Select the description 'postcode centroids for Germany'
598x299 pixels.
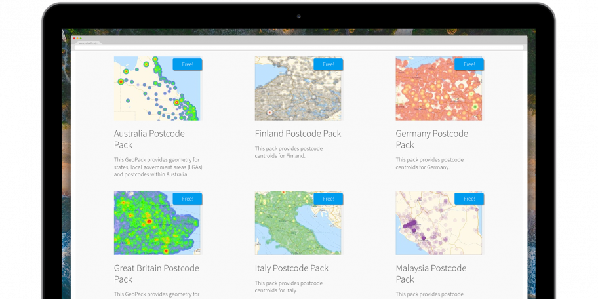429,163
